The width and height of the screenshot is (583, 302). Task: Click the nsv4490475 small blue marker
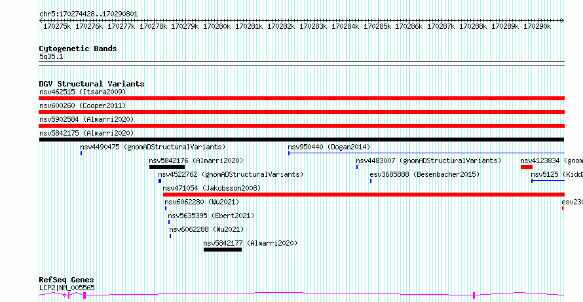[x=81, y=153]
